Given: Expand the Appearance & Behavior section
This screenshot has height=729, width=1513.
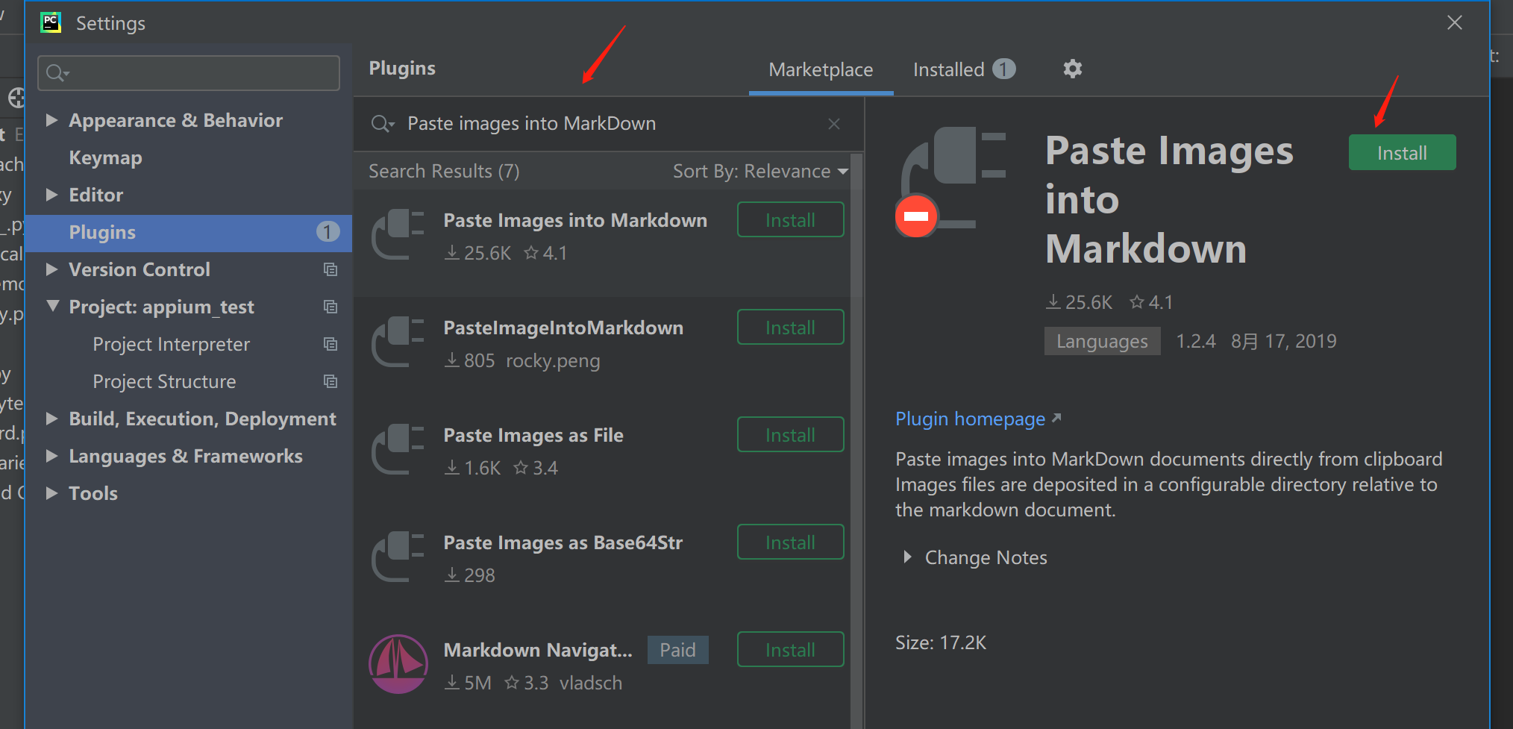Looking at the screenshot, I should (51, 120).
